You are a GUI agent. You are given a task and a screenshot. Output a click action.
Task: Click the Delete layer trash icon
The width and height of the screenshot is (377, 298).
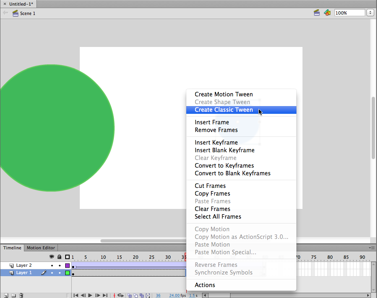[x=21, y=296]
